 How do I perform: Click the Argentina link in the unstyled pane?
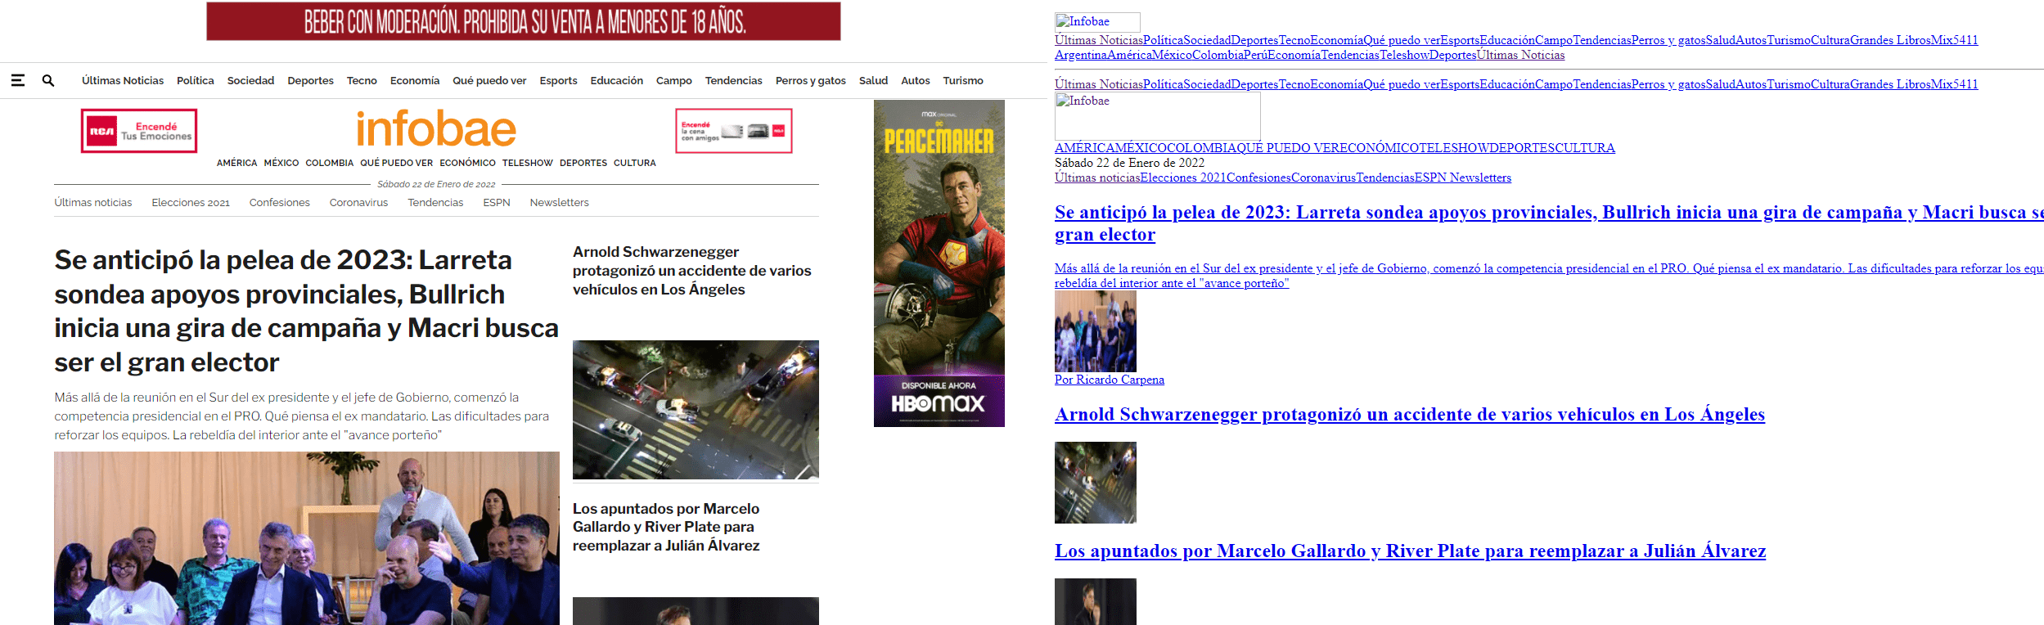click(1081, 55)
